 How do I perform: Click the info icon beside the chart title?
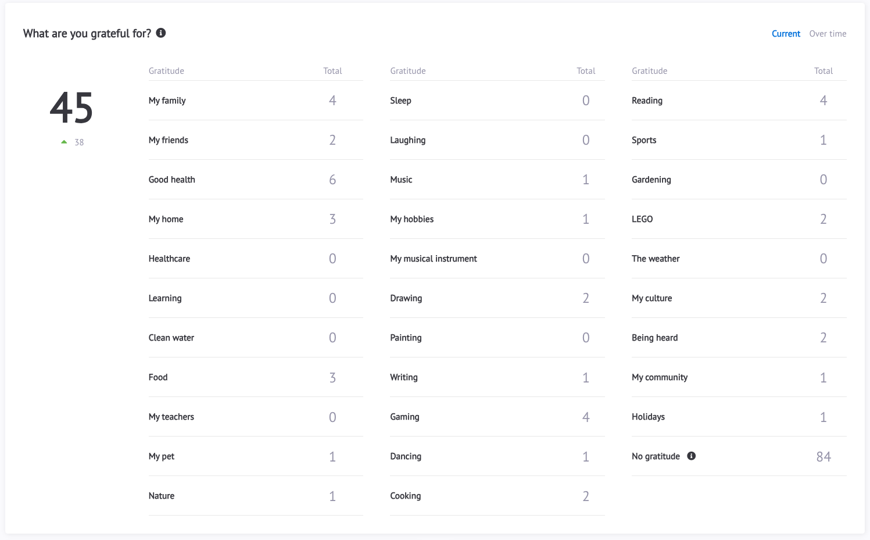[x=160, y=33]
